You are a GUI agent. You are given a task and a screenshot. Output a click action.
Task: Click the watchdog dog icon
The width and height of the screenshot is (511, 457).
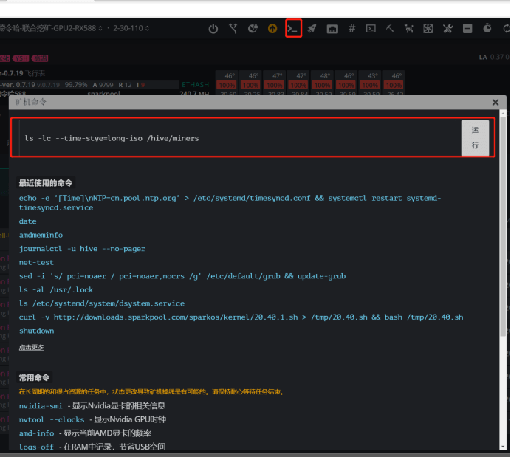408,29
